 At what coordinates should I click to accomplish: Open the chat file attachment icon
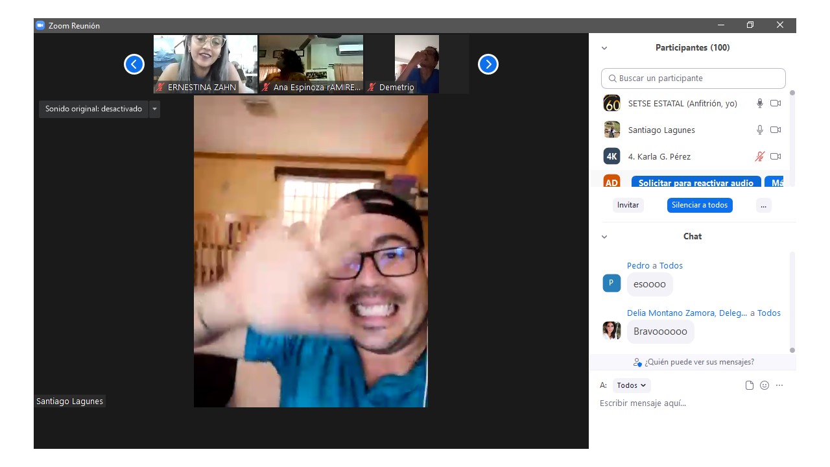point(750,385)
